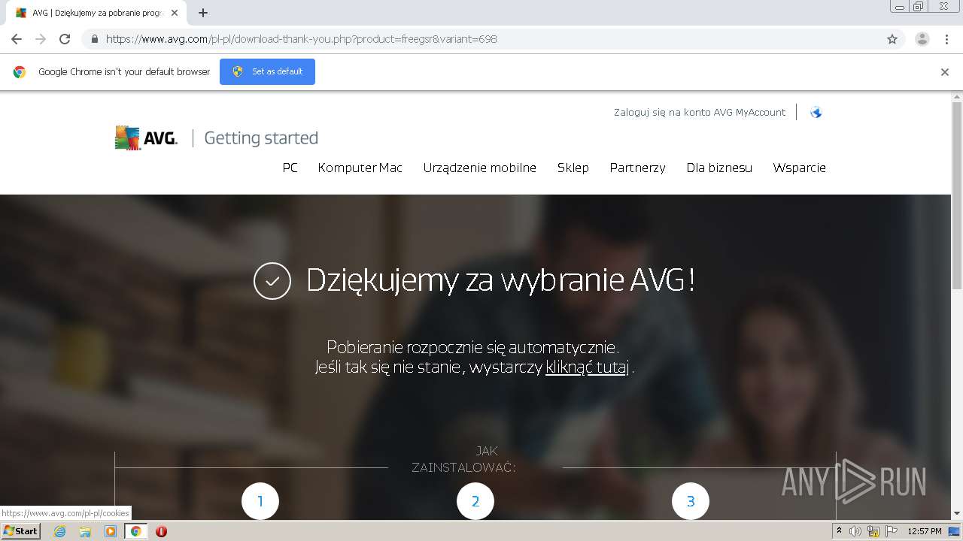The height and width of the screenshot is (541, 963).
Task: Open the Windows Start button
Action: coord(20,531)
